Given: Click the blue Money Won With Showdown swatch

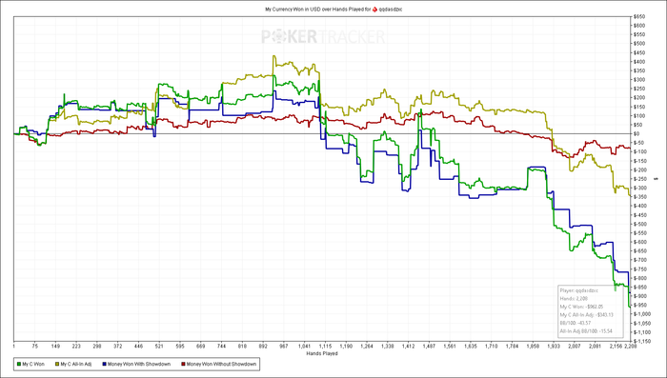Looking at the screenshot, I should (104, 364).
